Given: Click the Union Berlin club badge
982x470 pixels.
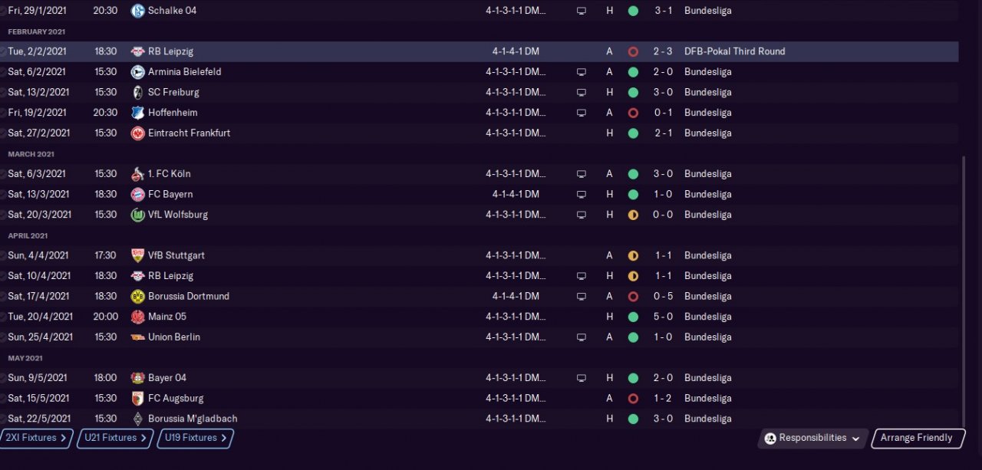Looking at the screenshot, I should coord(138,337).
